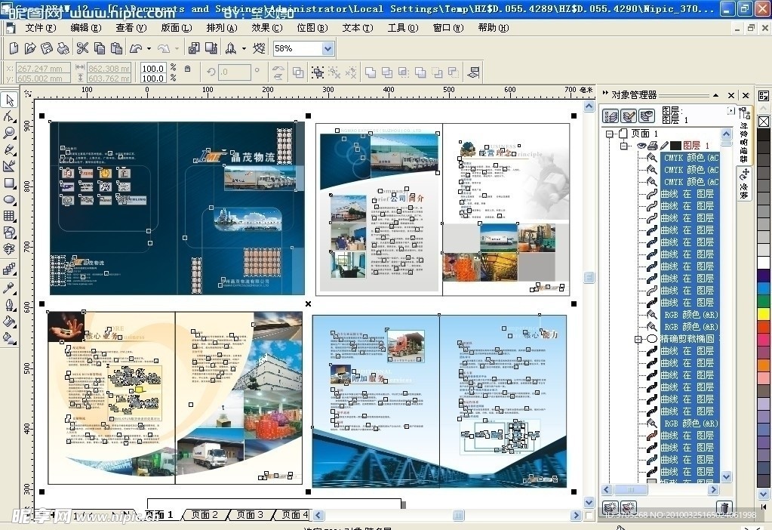772x530 pixels.
Task: Toggle the printer icon for 图层 1
Action: (653, 146)
